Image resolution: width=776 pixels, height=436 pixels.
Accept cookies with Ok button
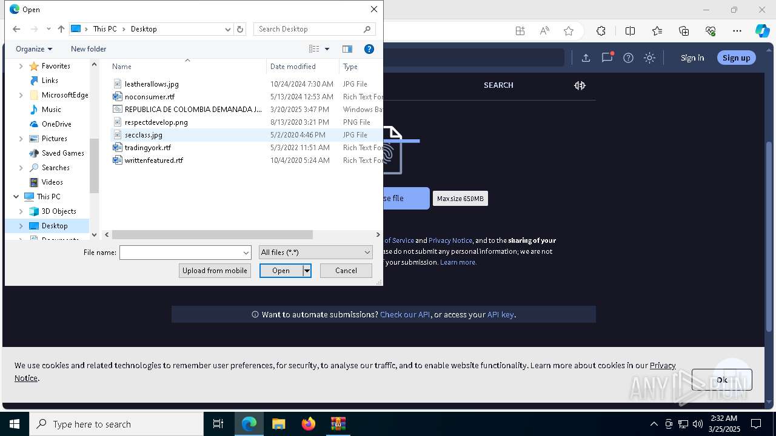pyautogui.click(x=721, y=380)
